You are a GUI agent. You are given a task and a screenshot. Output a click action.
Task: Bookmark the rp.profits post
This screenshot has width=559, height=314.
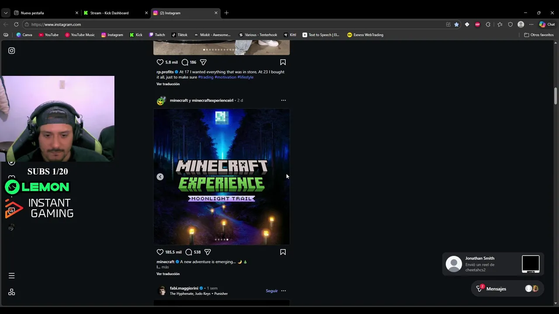pyautogui.click(x=283, y=62)
